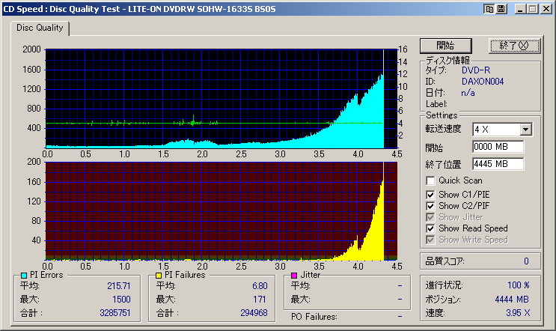The height and width of the screenshot is (331, 556).
Task: Click the yellow PI Failures color swatch
Action: (x=159, y=276)
